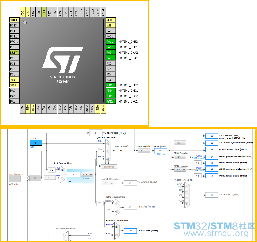The height and width of the screenshot is (242, 257).
Task: Click pin PB12 (HRTIM1_CHC1)
Action: 111,101
